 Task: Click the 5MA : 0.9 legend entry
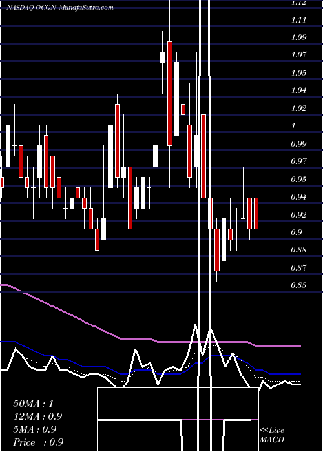click(35, 429)
